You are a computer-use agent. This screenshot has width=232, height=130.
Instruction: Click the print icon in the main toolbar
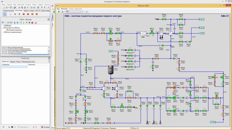coord(14,7)
